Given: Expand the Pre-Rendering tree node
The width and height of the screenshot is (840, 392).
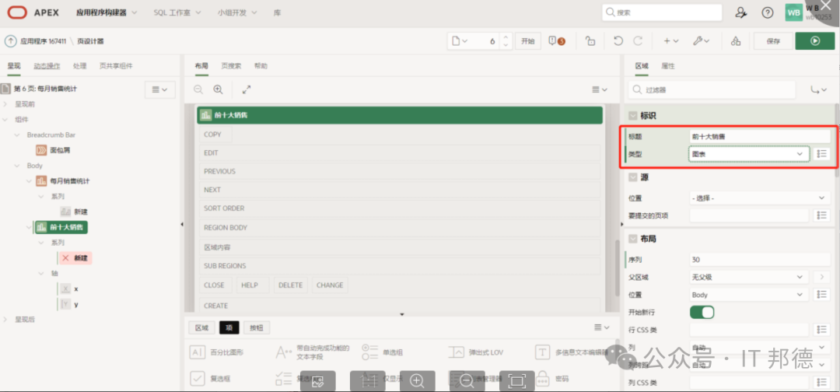Looking at the screenshot, I should [x=5, y=104].
